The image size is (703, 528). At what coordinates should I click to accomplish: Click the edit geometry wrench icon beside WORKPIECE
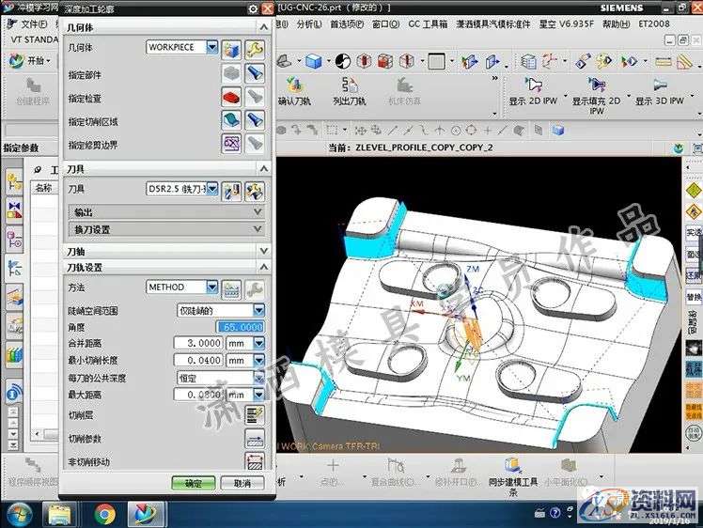254,48
